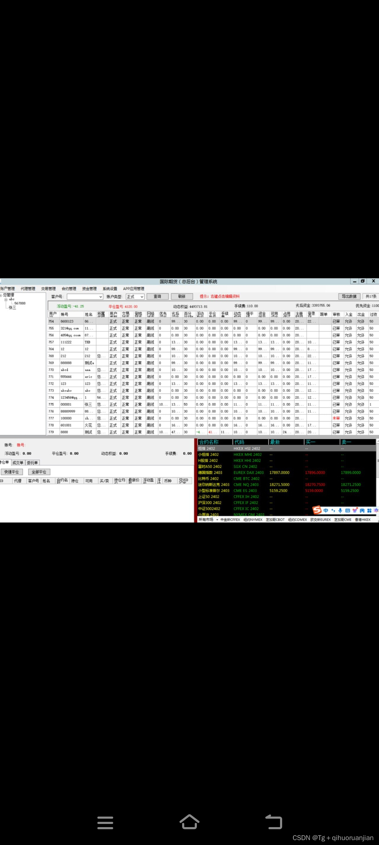This screenshot has width=379, height=845.
Task: Click the 导出数据 button
Action: 349,297
